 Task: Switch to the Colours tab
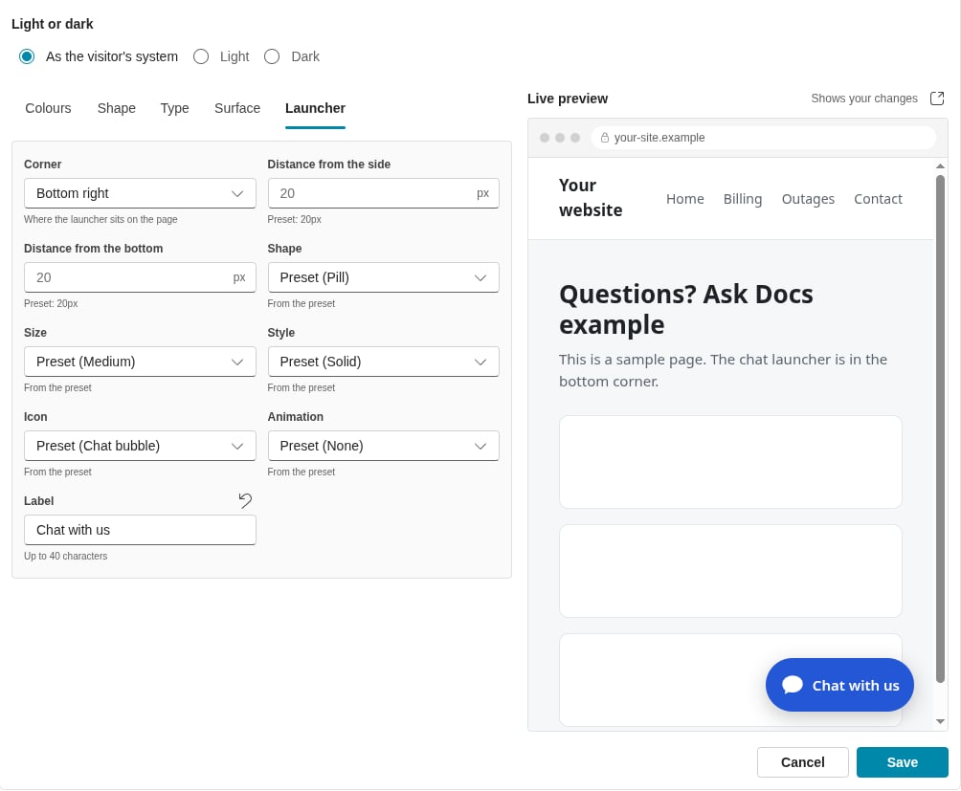click(49, 108)
